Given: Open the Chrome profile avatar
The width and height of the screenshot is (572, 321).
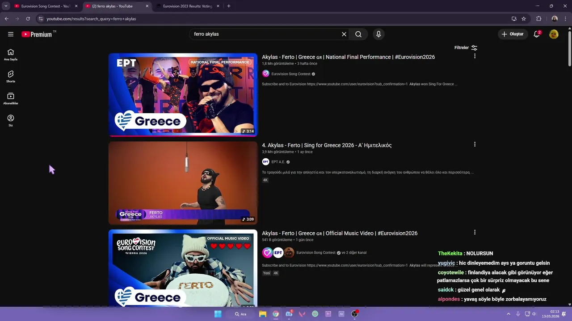Looking at the screenshot, I should pos(555,19).
